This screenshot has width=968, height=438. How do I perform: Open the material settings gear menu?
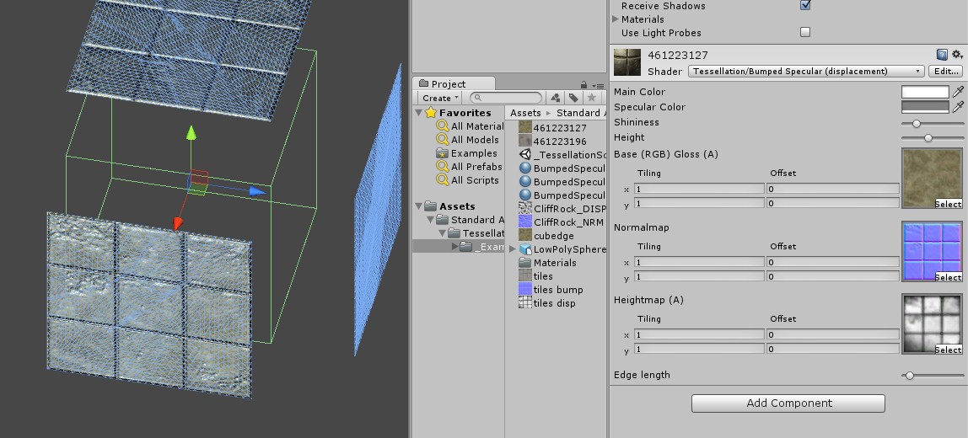coord(956,55)
